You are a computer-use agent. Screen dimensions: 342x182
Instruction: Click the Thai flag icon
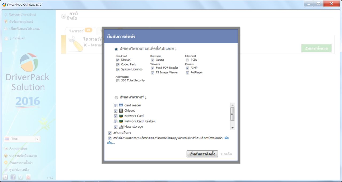(x=7, y=139)
